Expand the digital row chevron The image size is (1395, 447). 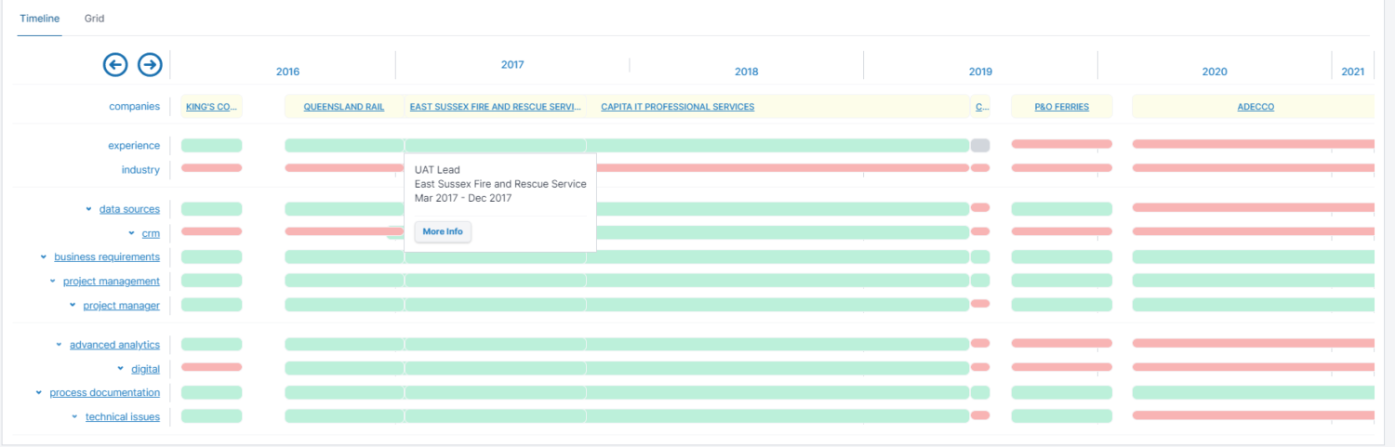point(121,369)
